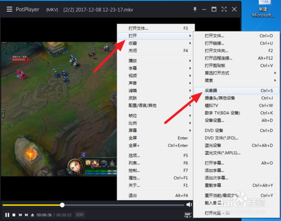
Task: Pin the PotPlayer window on top
Action: (x=195, y=9)
